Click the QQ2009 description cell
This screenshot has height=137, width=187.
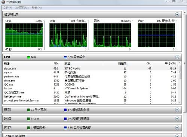(x=70, y=85)
